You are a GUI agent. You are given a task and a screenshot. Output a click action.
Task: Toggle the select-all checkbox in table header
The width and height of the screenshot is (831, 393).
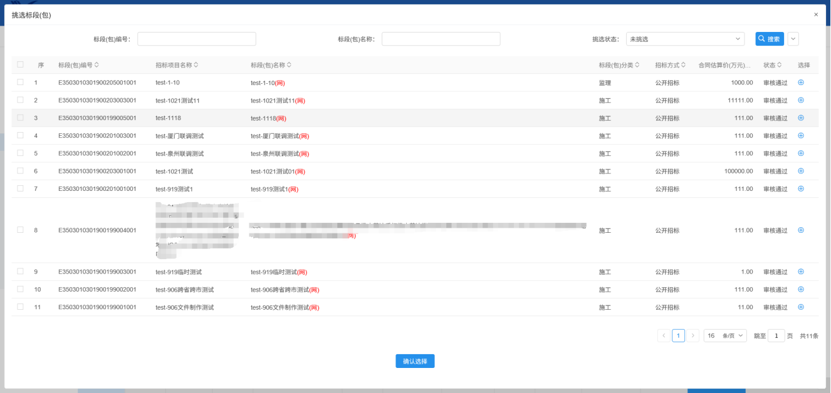point(21,64)
